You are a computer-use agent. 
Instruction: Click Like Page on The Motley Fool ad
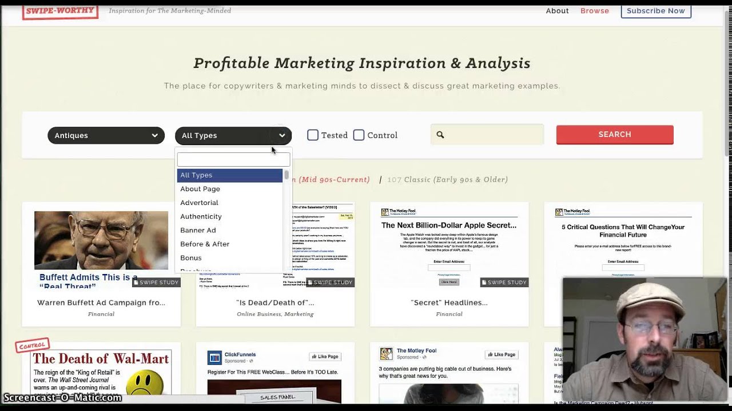(x=500, y=354)
